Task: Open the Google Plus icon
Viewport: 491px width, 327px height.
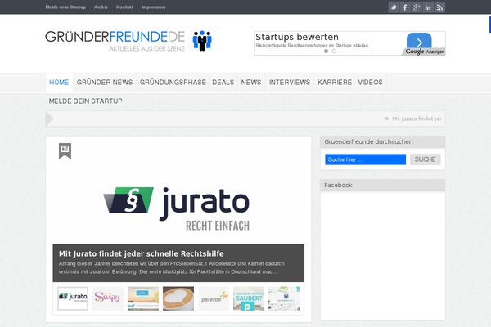Action: [417, 7]
